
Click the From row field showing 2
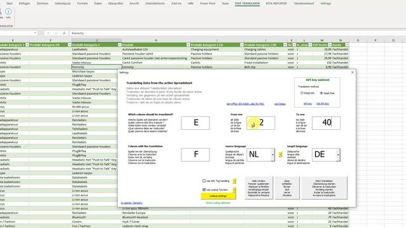coord(261,123)
